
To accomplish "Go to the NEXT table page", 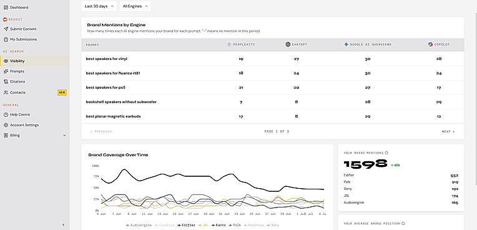I will [448, 132].
